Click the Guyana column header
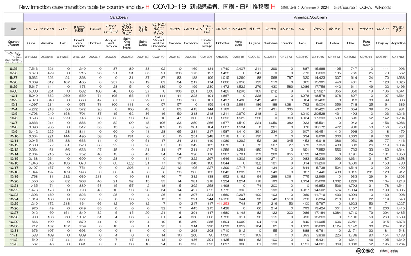This screenshot has width=411, height=256. pos(254,43)
